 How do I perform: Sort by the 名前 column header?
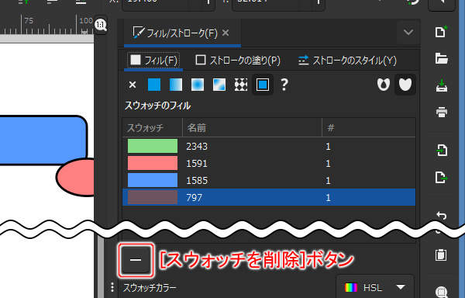point(252,127)
